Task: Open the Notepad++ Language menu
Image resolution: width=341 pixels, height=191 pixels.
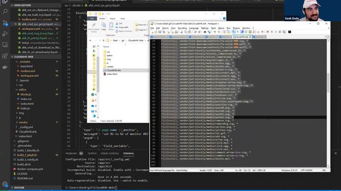Action: pyautogui.click(x=194, y=28)
